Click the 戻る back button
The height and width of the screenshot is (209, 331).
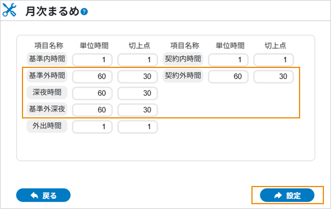(x=43, y=195)
